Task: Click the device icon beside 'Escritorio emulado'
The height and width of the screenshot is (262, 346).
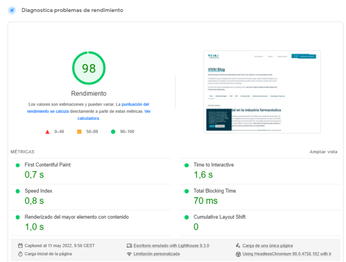Action: [129, 246]
